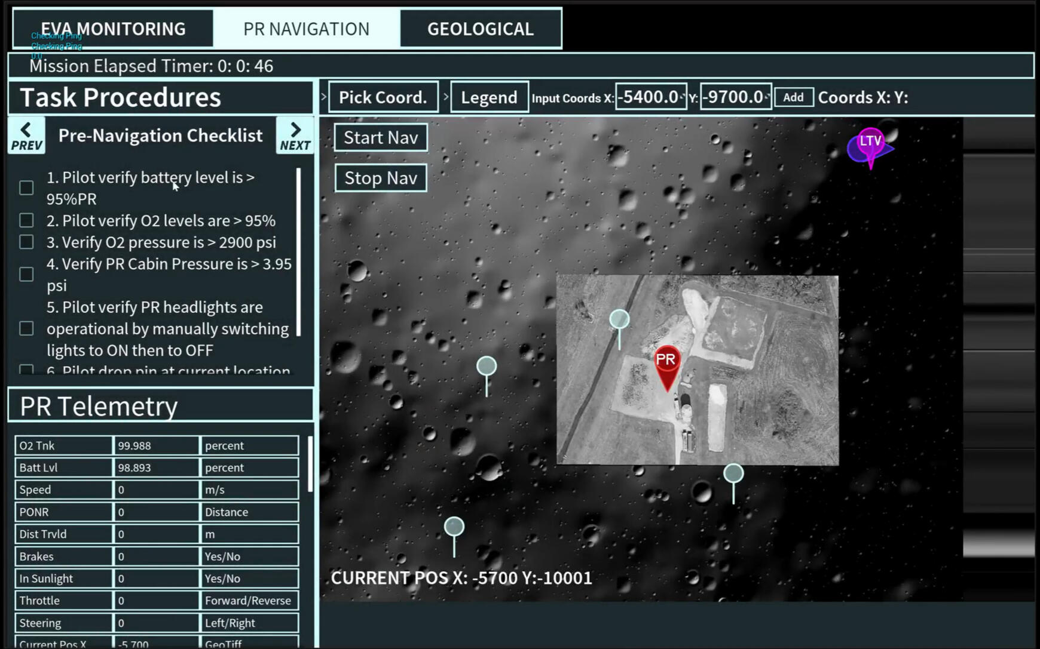Open the Geological tab
This screenshot has width=1040, height=649.
tap(480, 29)
